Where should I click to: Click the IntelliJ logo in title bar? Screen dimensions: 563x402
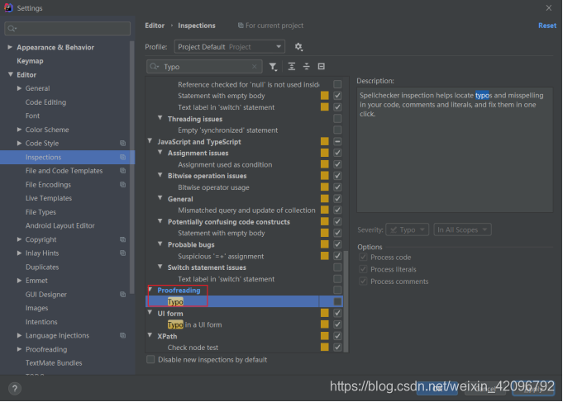pos(8,7)
